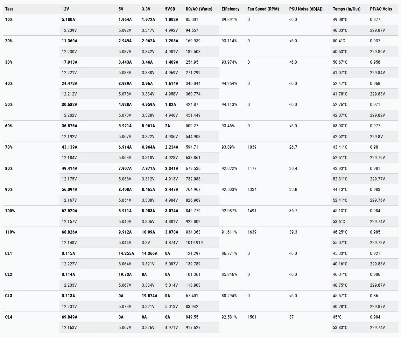Click the 30.4 noise value
The image size is (401, 337).
coord(293,168)
